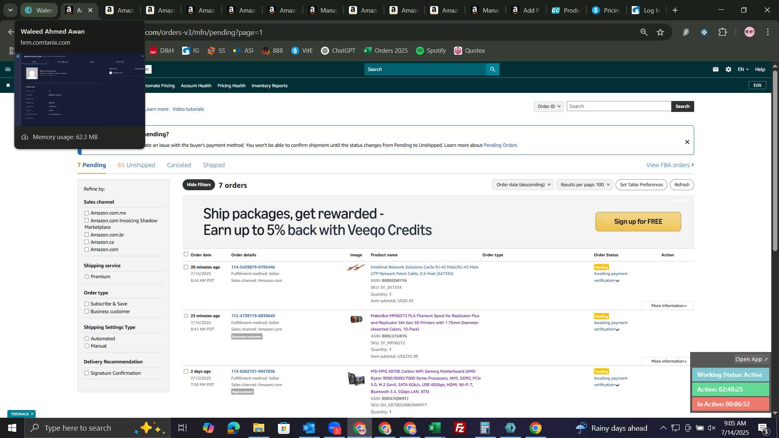The width and height of the screenshot is (779, 438).
Task: Check the Business customer filter
Action: tap(86, 311)
